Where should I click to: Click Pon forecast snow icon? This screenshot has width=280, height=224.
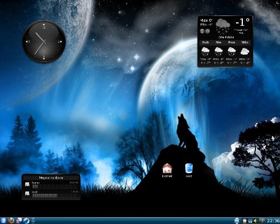(x=232, y=51)
